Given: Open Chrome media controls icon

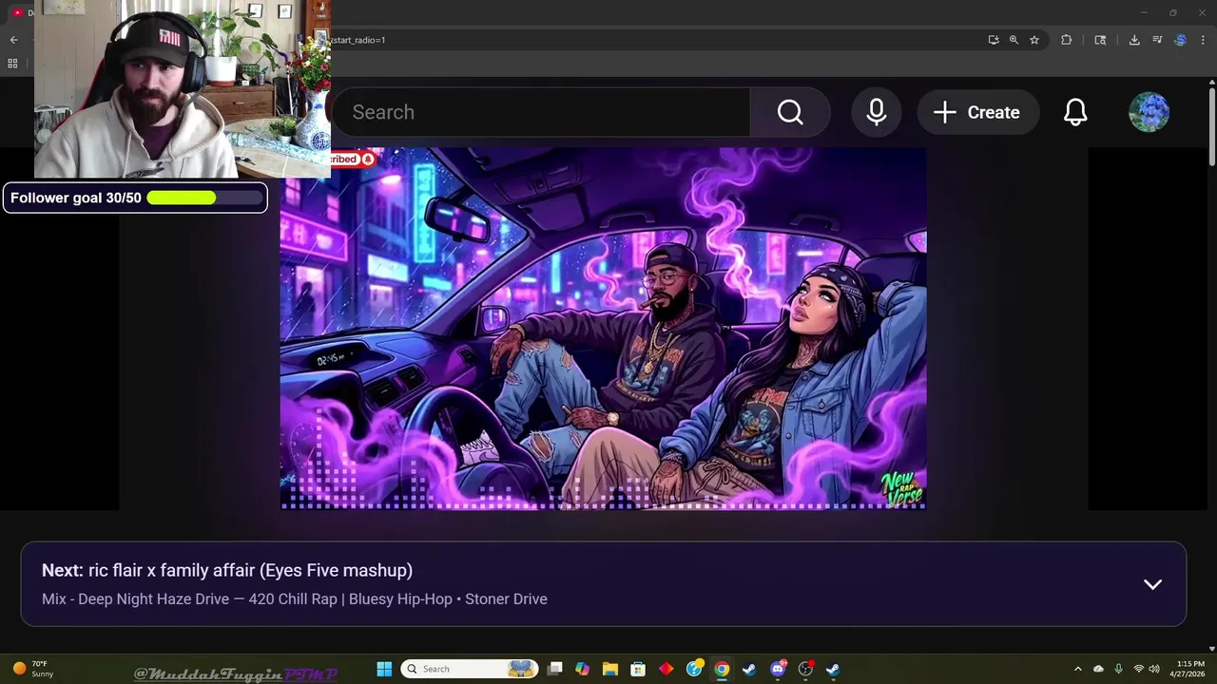Looking at the screenshot, I should pos(1157,40).
